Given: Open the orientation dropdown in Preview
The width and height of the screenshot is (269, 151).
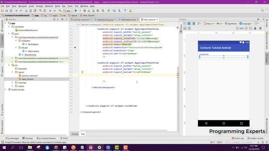Looking at the screenshot, I should pyautogui.click(x=199, y=23).
